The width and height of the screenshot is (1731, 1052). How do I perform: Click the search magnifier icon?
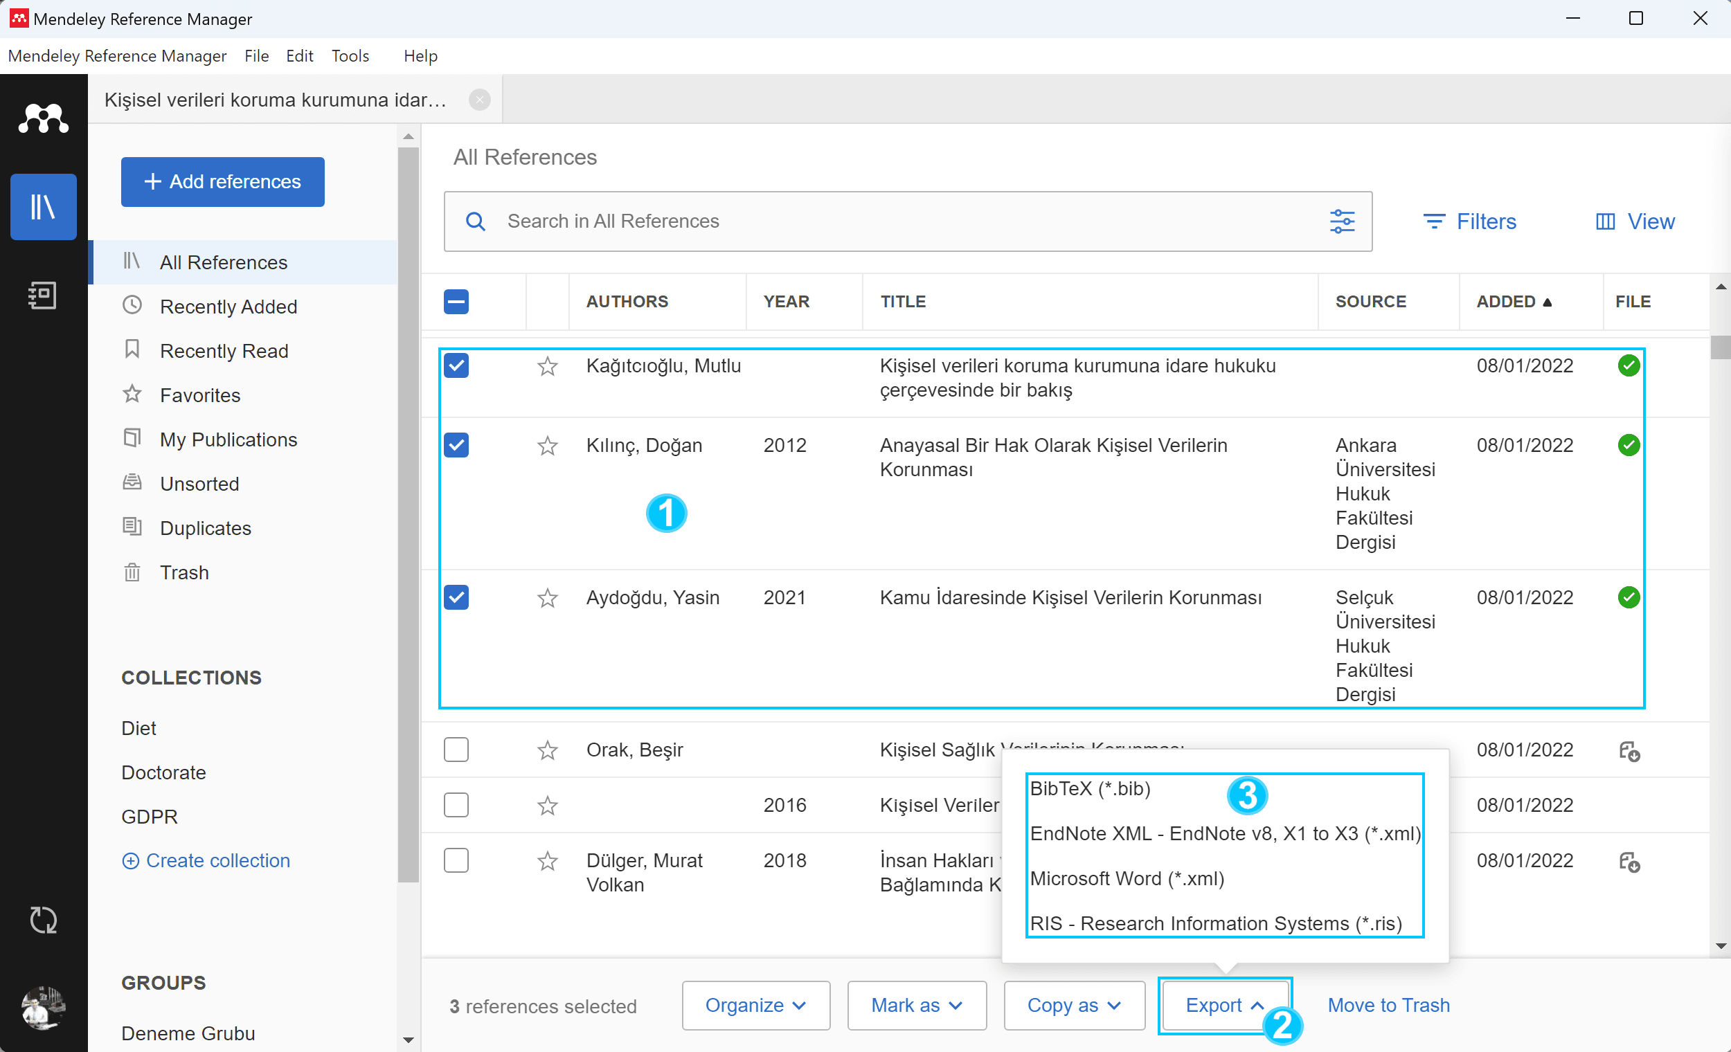[476, 222]
